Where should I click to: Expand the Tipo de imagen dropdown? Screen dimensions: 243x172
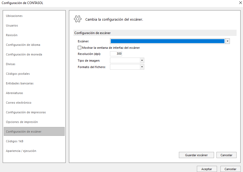tap(142, 60)
